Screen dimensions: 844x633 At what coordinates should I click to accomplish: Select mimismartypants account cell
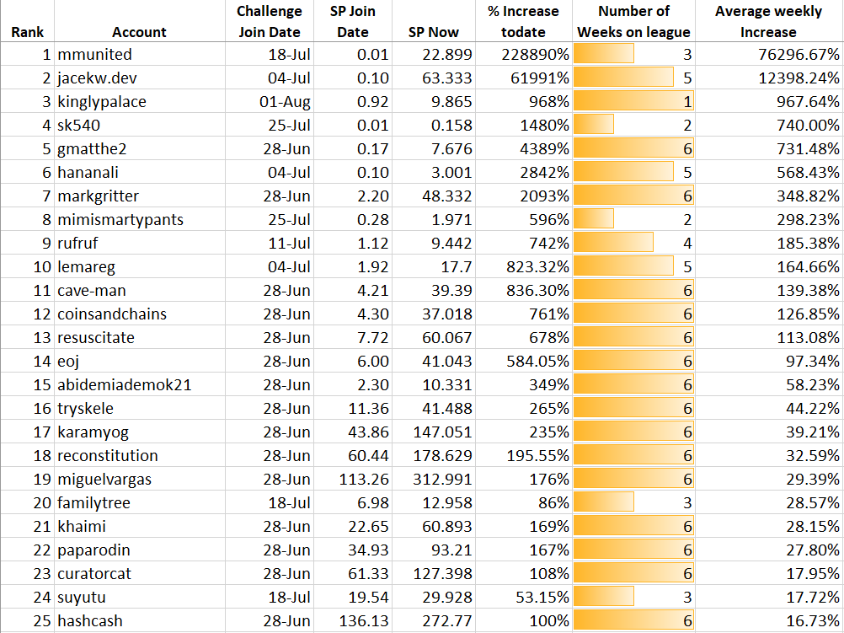coord(140,219)
